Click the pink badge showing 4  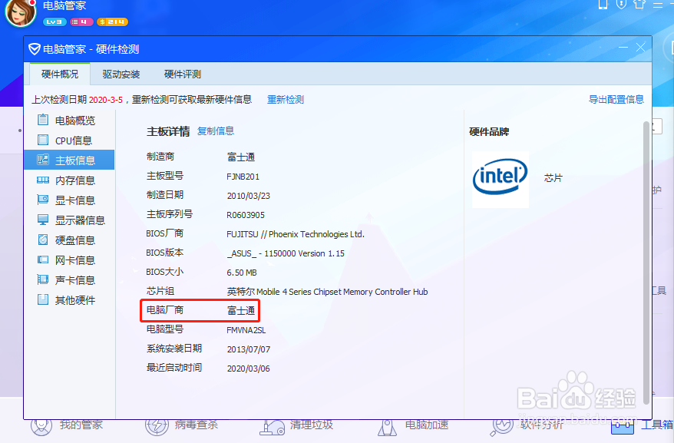[81, 21]
